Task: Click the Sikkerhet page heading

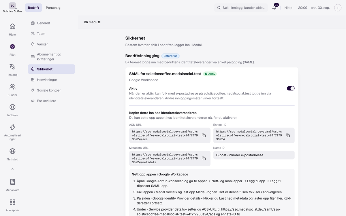Action: point(135,38)
